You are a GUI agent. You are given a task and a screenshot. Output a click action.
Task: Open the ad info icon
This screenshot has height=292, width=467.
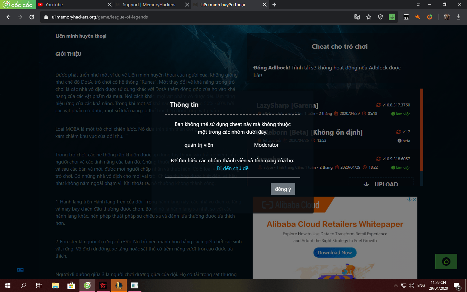[x=410, y=199]
